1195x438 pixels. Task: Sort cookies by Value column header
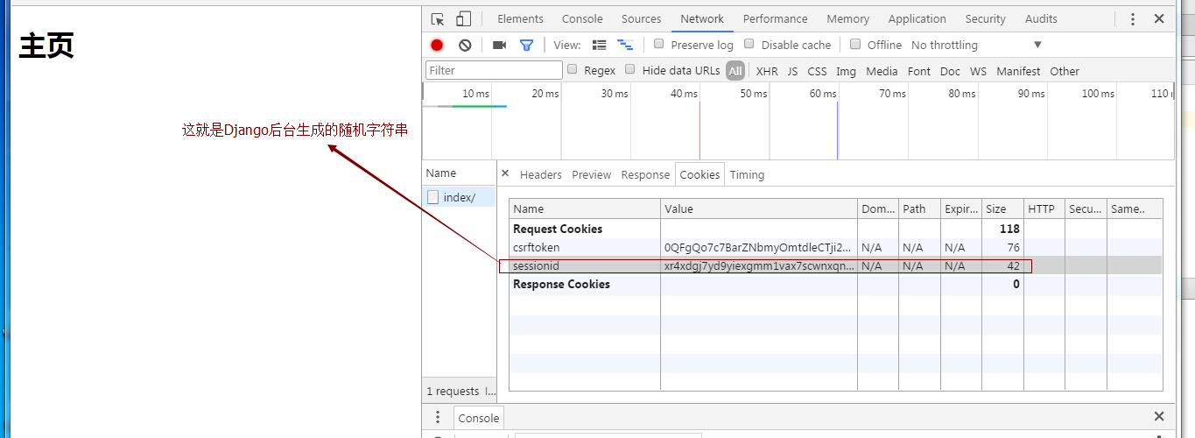click(759, 208)
